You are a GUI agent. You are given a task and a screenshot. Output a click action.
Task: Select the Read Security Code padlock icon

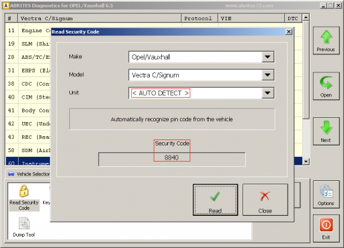pyautogui.click(x=24, y=191)
